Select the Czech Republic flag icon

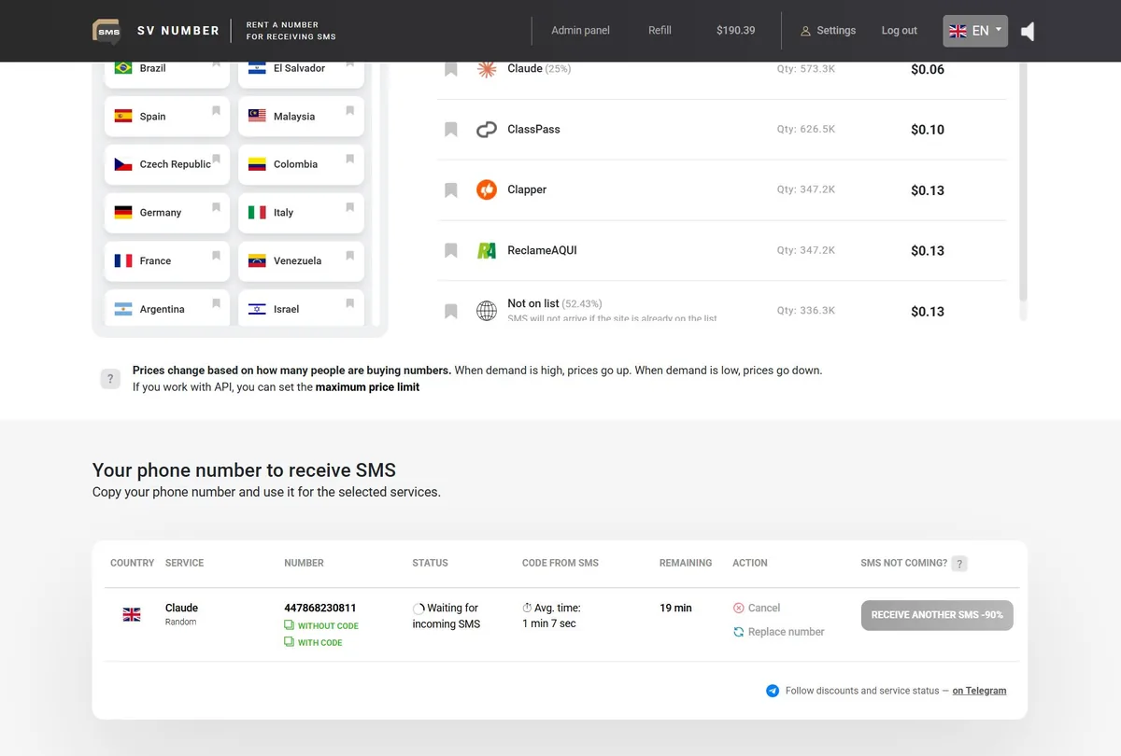click(x=123, y=164)
